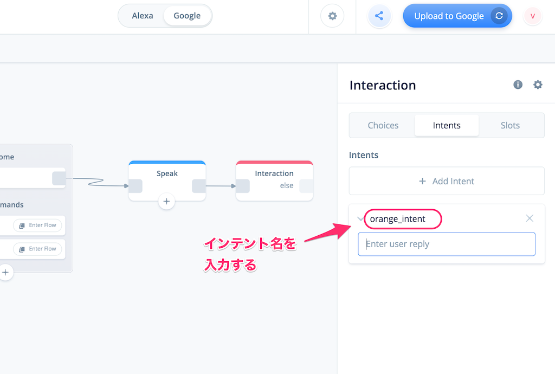Click the home block output port
Viewport: 555px width, 374px height.
point(59,178)
